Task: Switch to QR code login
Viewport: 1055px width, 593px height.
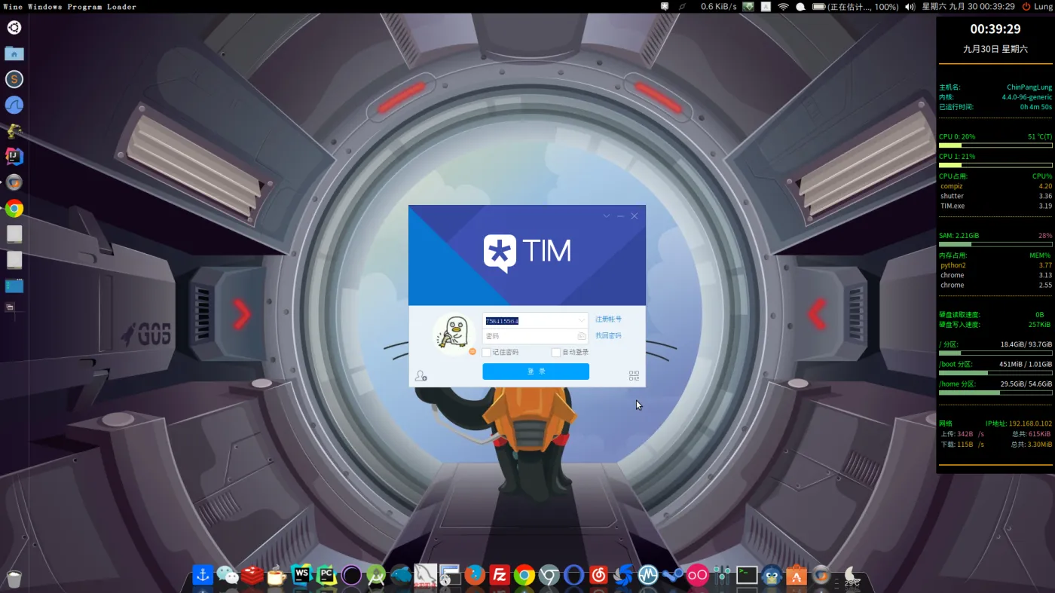Action: click(634, 376)
